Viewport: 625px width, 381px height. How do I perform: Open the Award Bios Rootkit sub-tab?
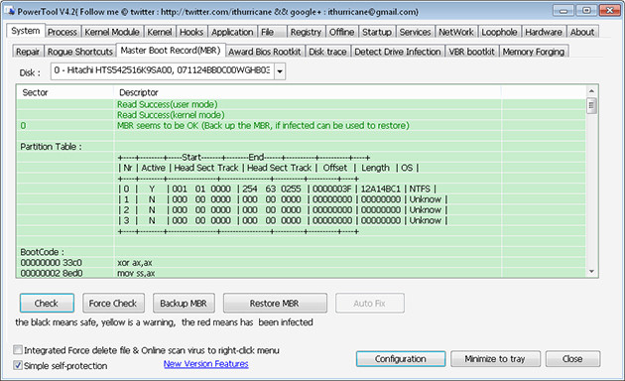click(x=265, y=52)
